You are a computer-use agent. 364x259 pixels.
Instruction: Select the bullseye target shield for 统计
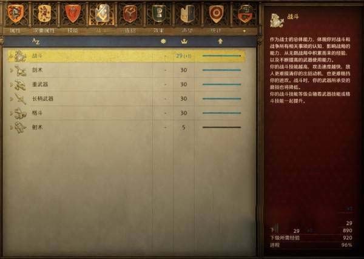click(x=216, y=14)
